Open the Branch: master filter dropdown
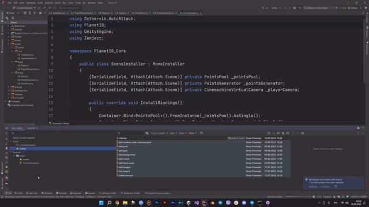 pyautogui.click(x=159, y=133)
